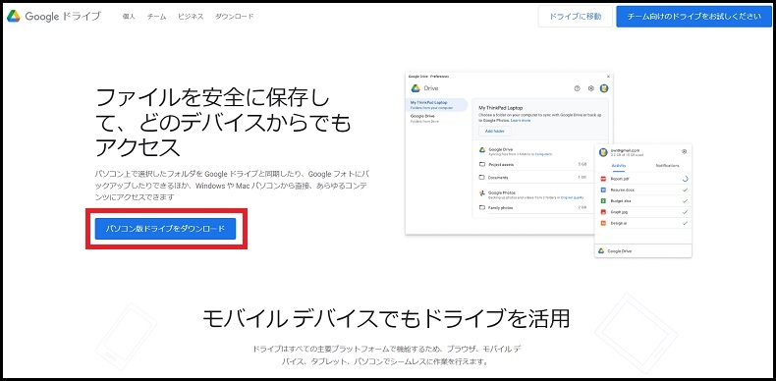Click the heading 'モバイル デバイスでもドライブを活用'

pos(386,319)
